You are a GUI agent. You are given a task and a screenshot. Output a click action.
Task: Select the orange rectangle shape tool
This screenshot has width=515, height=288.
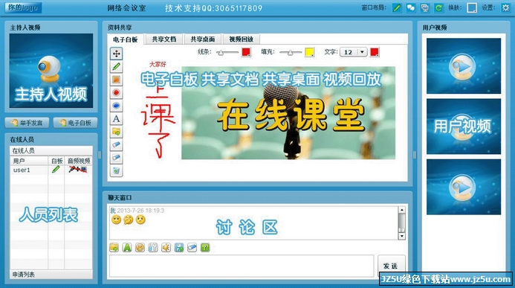click(x=116, y=80)
